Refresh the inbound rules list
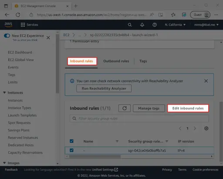 tap(125, 108)
